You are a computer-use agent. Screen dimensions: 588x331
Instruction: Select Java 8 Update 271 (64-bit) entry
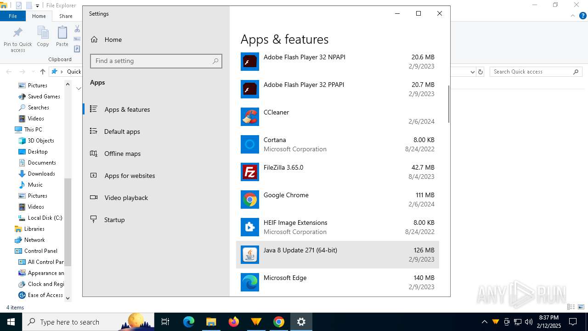338,255
